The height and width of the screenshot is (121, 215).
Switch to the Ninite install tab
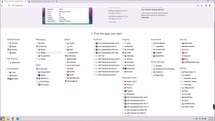pyautogui.click(x=14, y=1)
